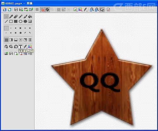Click the floppy disk icon in toolbox bottom row

11,54
